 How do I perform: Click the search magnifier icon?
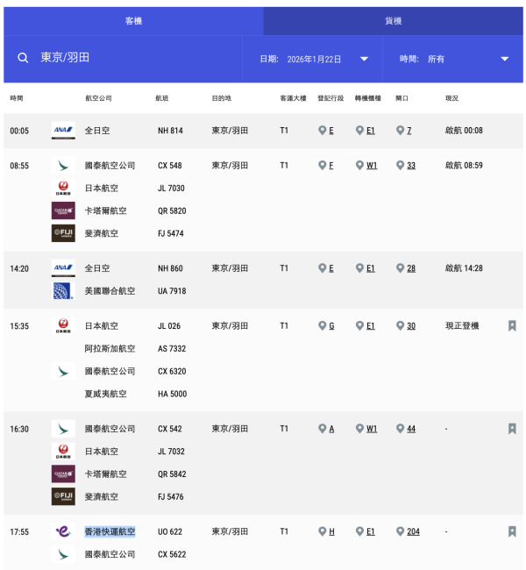[x=23, y=58]
